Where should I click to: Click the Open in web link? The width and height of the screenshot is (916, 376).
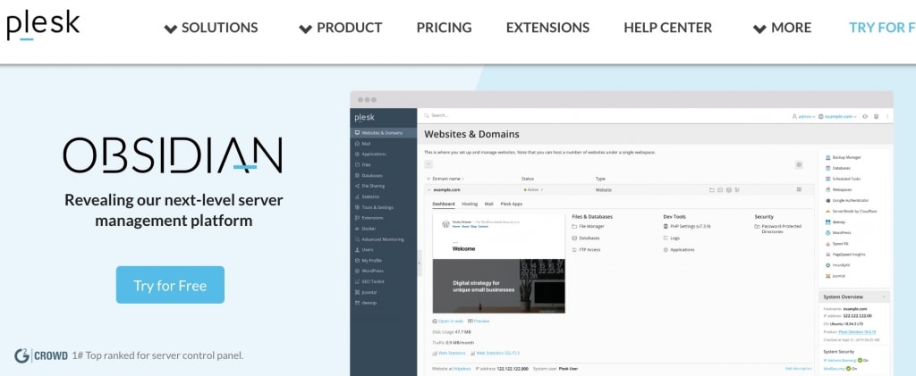coord(448,322)
